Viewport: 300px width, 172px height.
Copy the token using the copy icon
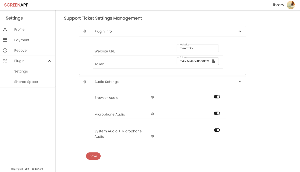(214, 61)
